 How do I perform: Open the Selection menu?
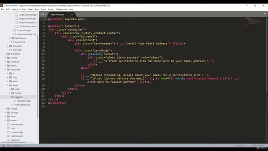(16, 9)
